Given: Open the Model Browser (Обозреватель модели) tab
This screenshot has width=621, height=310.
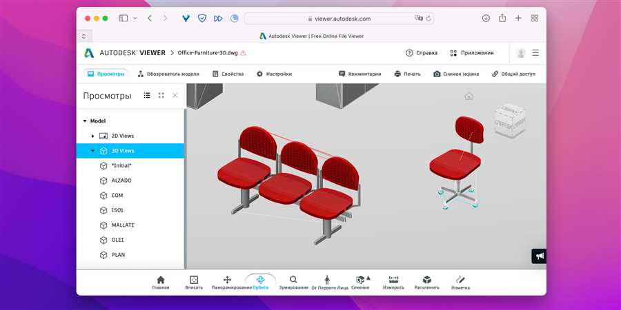Looking at the screenshot, I should [x=168, y=74].
